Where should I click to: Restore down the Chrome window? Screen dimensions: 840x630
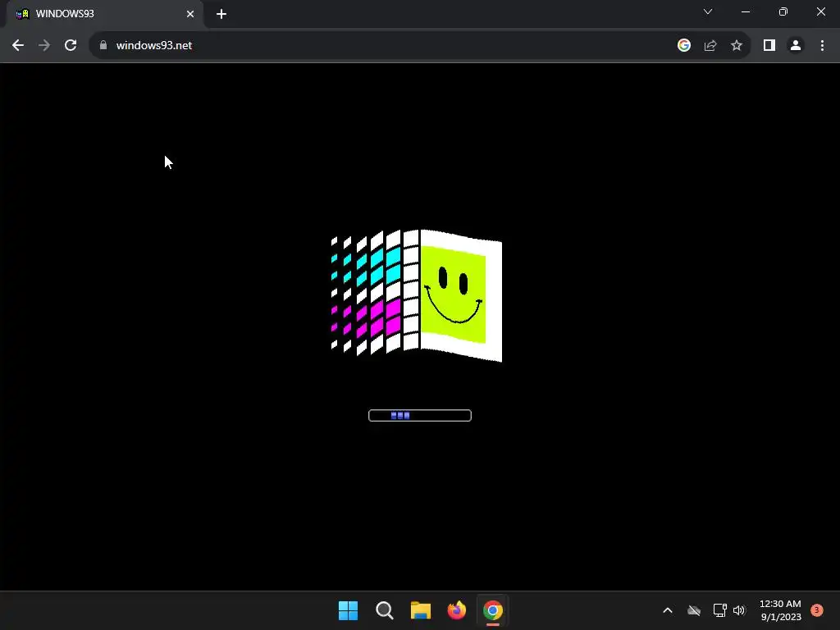coord(783,11)
